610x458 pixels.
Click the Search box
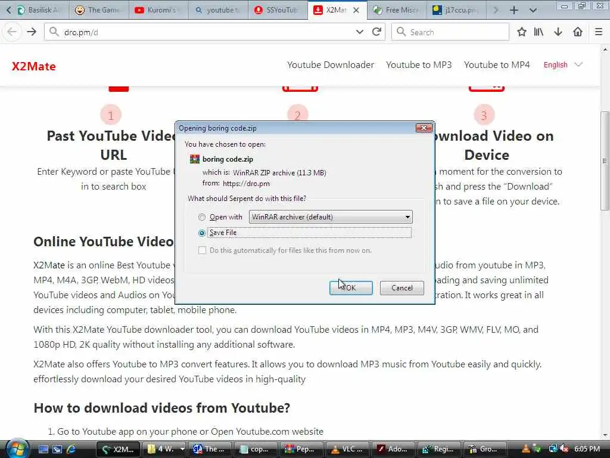point(450,32)
